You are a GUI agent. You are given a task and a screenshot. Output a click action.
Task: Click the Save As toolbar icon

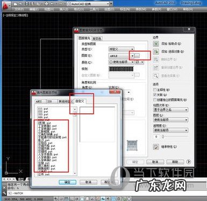32,4
